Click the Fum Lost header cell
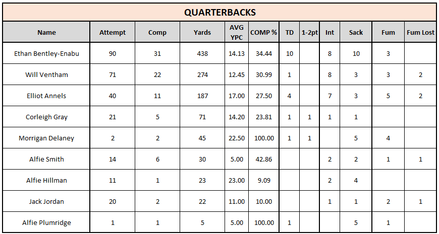The height and width of the screenshot is (234, 439). pos(420,33)
